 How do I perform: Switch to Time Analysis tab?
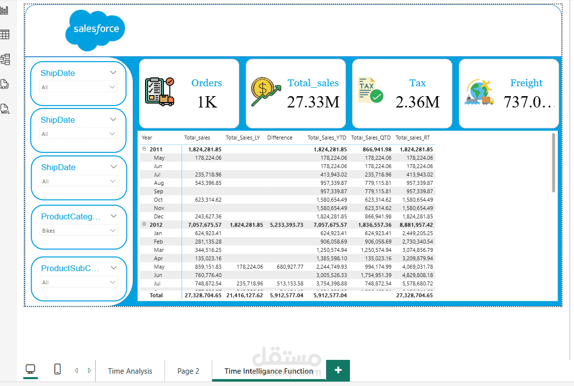[x=130, y=371]
